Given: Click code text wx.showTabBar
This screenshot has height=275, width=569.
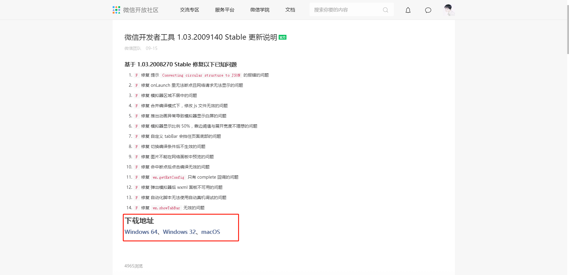Looking at the screenshot, I should 166,208.
